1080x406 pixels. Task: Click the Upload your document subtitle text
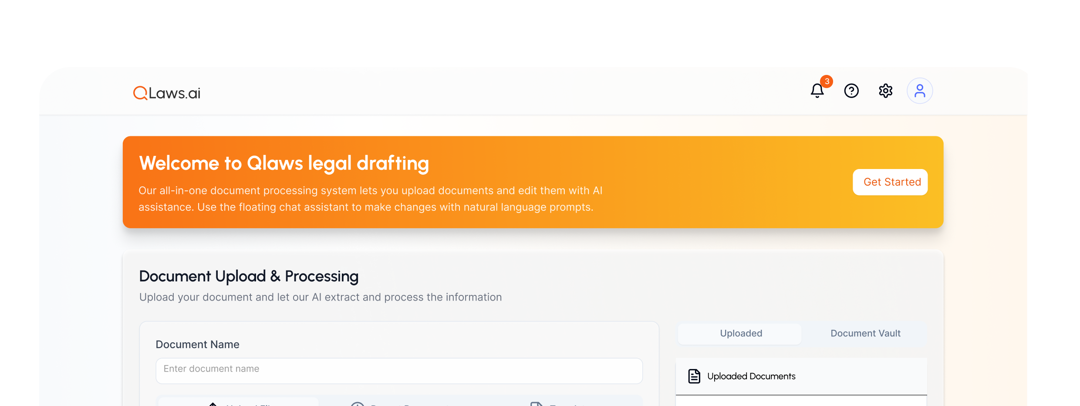[320, 297]
